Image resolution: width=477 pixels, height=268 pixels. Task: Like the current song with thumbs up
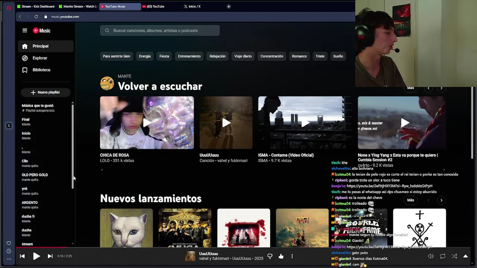(281, 256)
